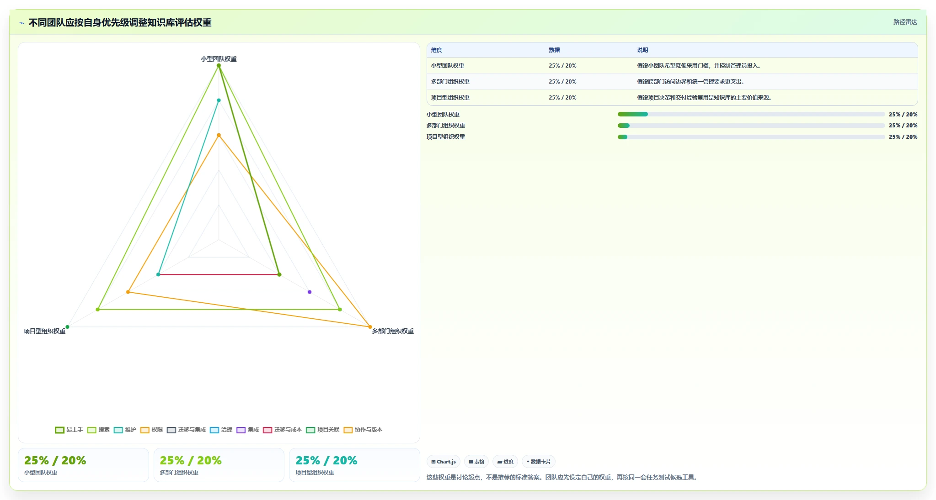
Task: Click the 路径雷达 tag in the header
Action: 905,22
